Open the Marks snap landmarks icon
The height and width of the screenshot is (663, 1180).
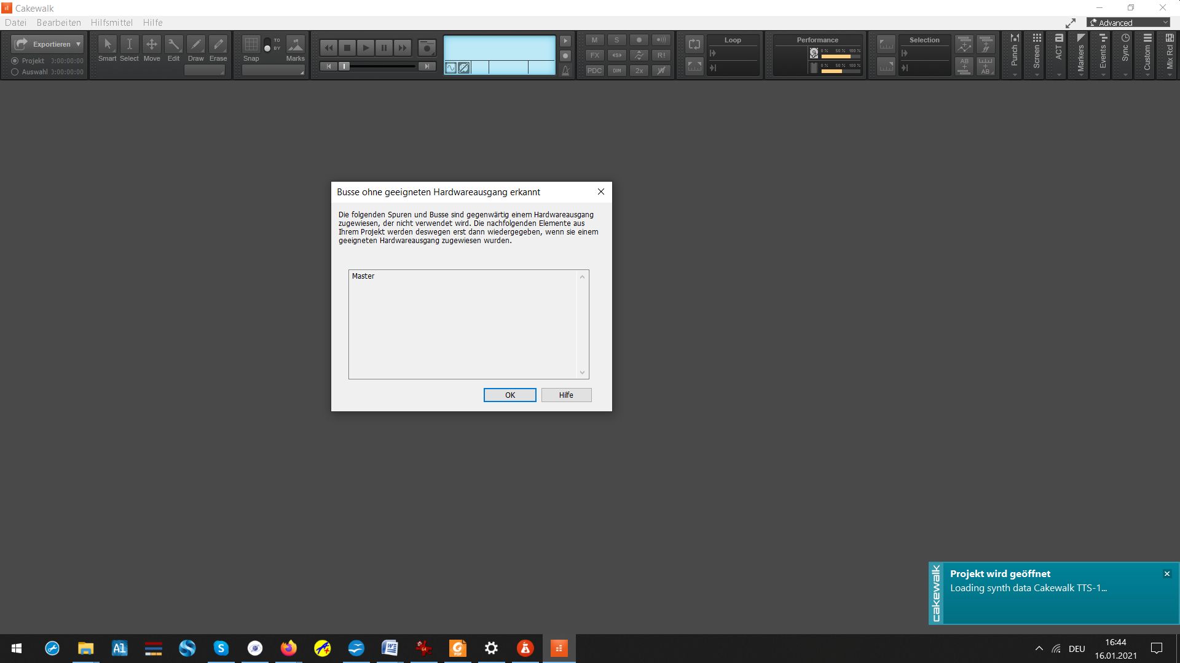tap(296, 45)
